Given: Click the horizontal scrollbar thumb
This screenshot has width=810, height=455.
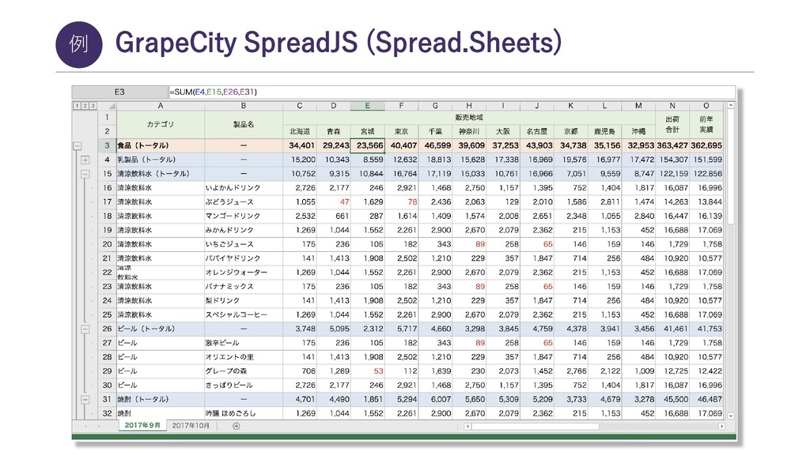Looking at the screenshot, I should 535,426.
